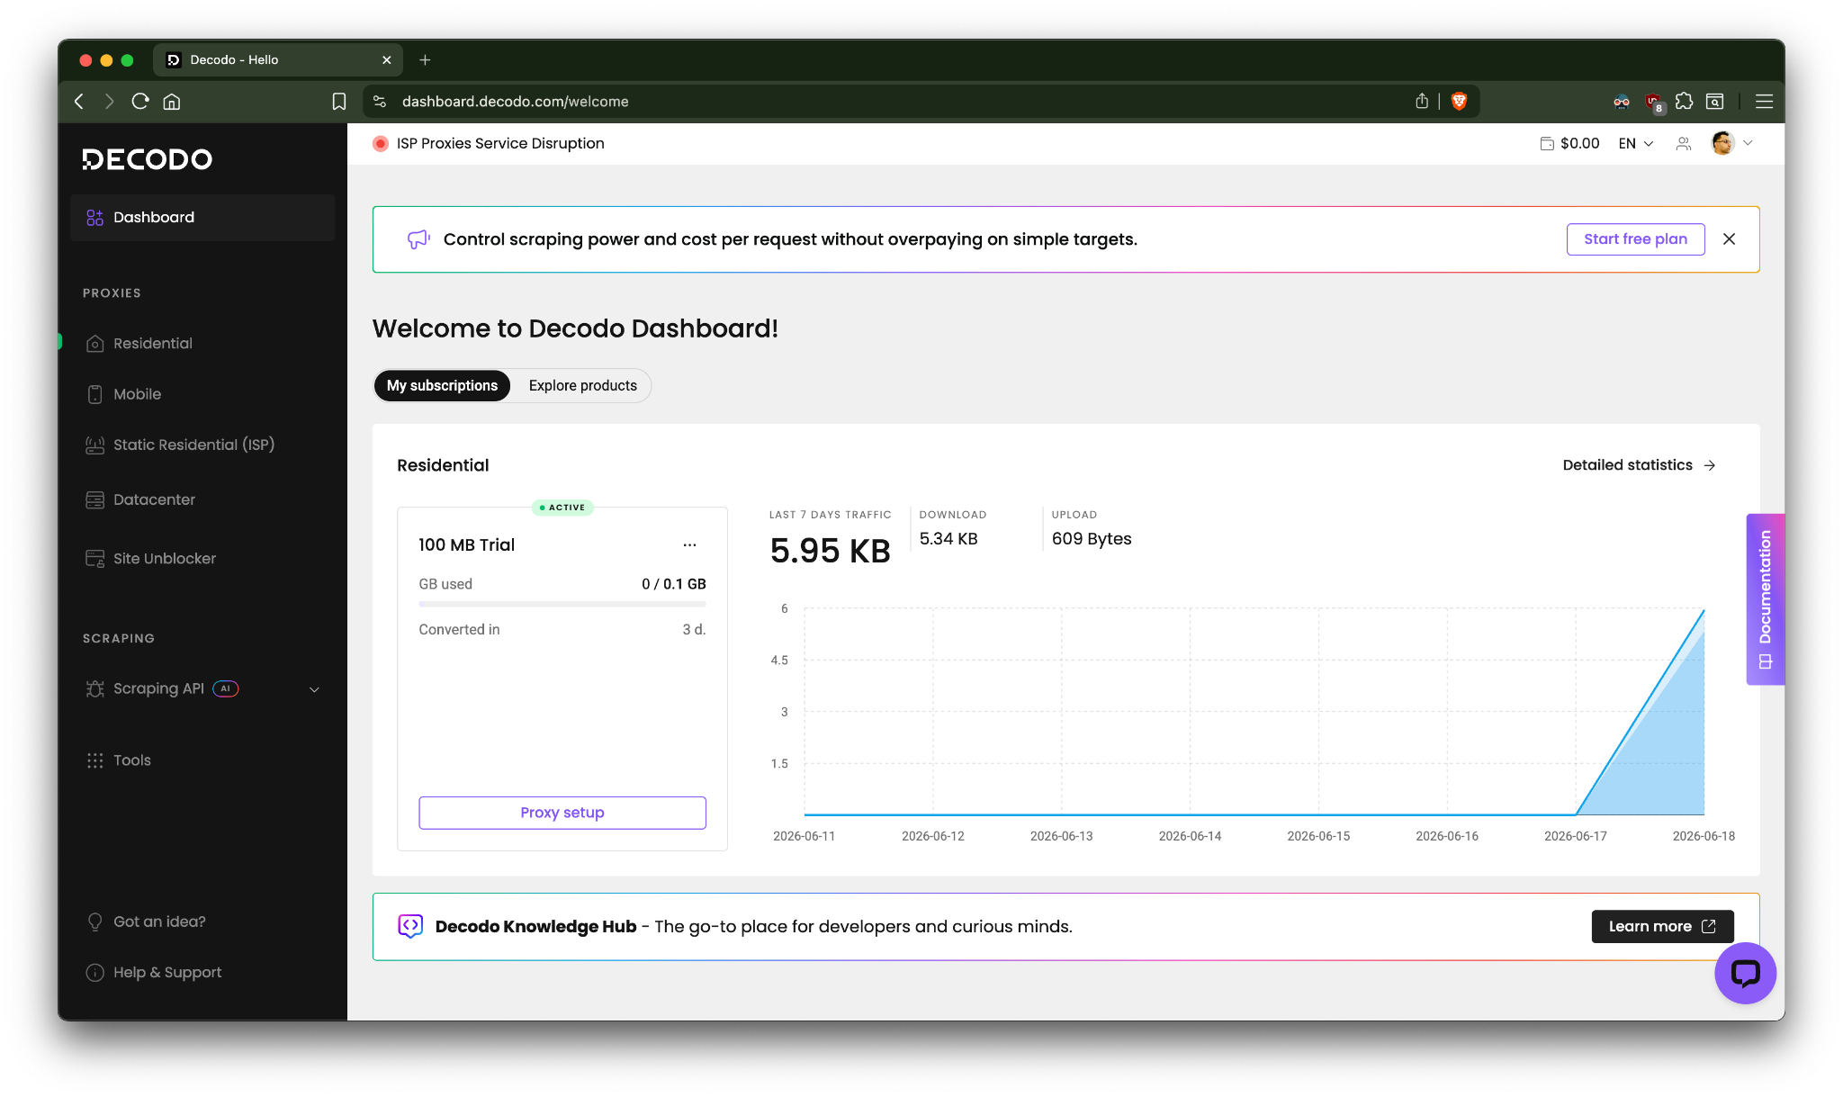Click the GB used progress bar
Image resolution: width=1843 pixels, height=1097 pixels.
point(562,604)
